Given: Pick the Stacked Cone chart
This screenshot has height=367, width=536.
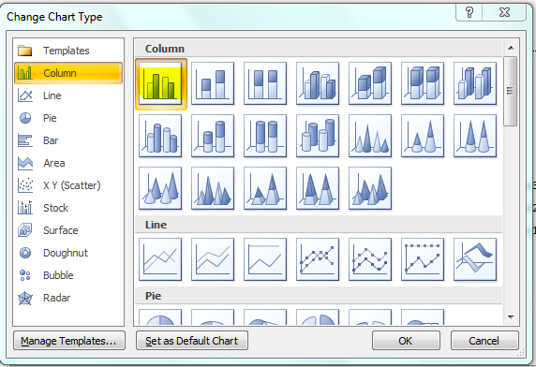Looking at the screenshot, I should pyautogui.click(x=423, y=136).
